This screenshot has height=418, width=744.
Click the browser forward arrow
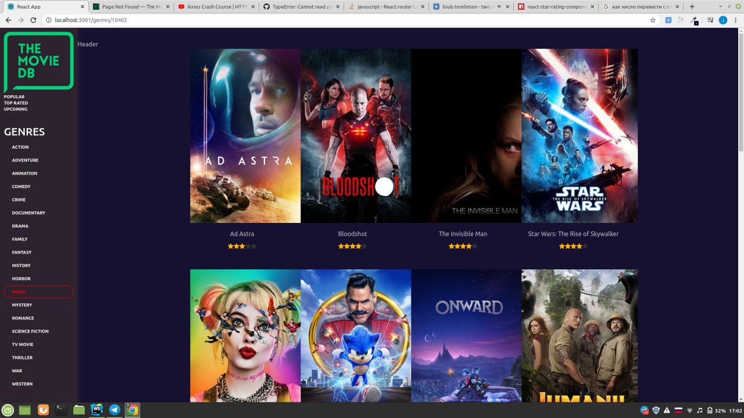pyautogui.click(x=20, y=20)
